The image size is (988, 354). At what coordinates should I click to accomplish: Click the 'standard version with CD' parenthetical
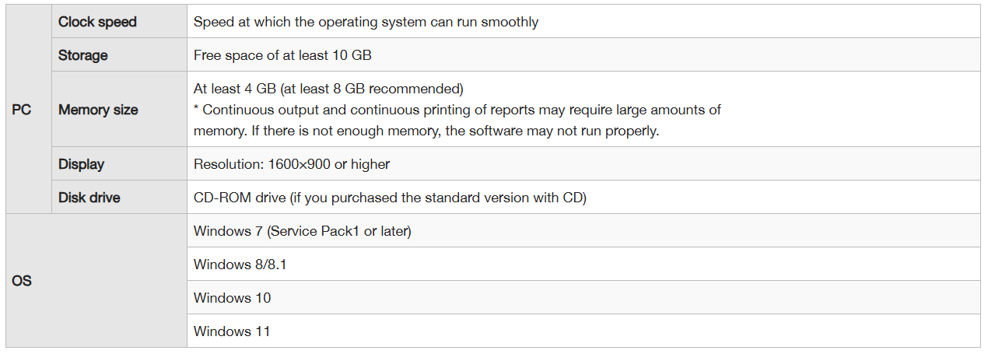click(438, 198)
